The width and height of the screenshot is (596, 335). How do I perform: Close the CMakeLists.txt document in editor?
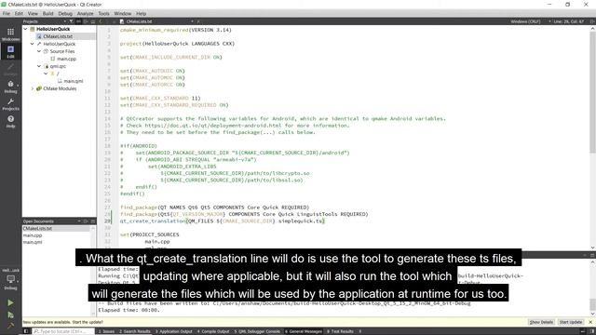198,21
